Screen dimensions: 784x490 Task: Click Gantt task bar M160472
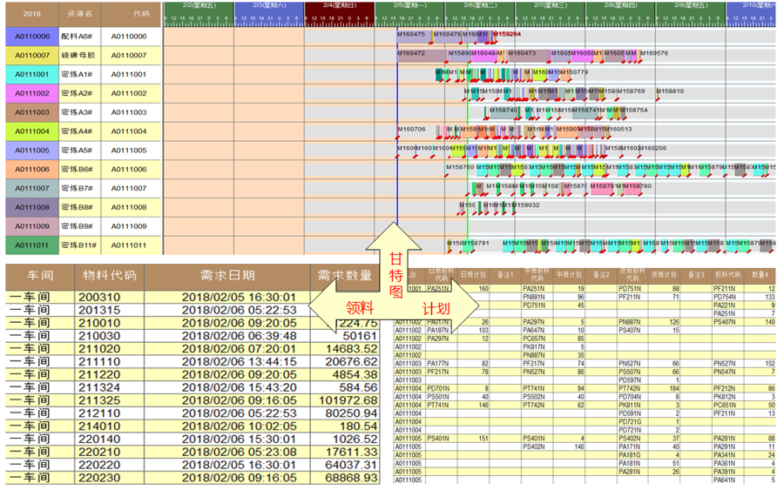[412, 53]
